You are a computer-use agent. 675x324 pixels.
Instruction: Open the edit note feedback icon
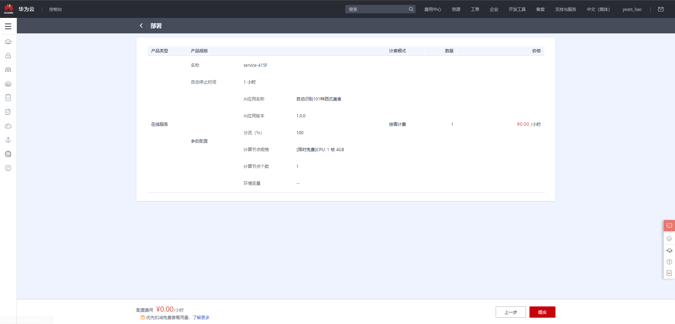669,273
